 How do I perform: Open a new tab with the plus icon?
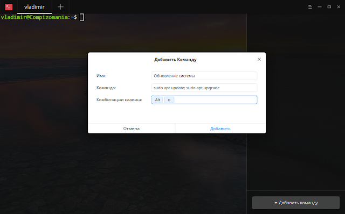coord(60,7)
